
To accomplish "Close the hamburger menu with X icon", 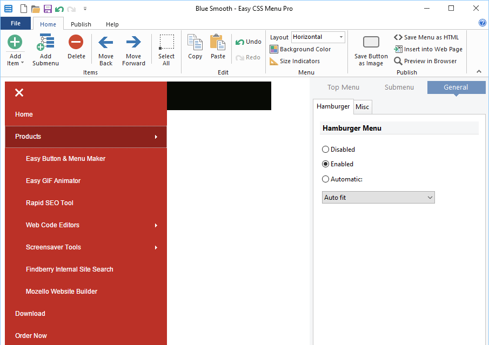I will [19, 93].
